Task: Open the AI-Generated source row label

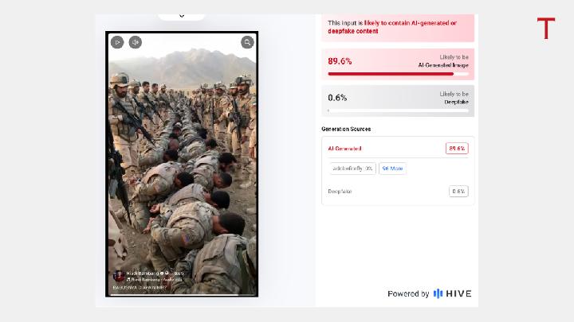Action: click(x=344, y=149)
